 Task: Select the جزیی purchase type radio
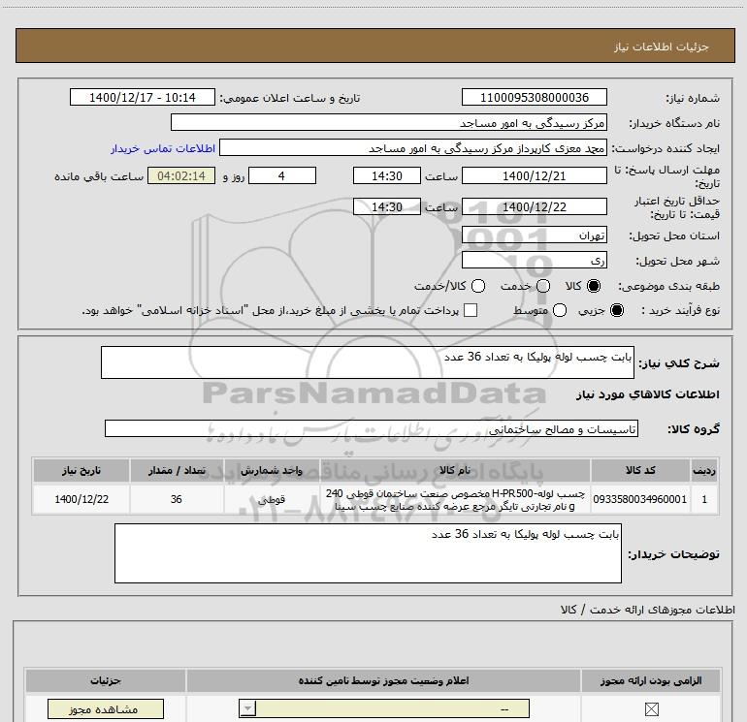tap(616, 311)
